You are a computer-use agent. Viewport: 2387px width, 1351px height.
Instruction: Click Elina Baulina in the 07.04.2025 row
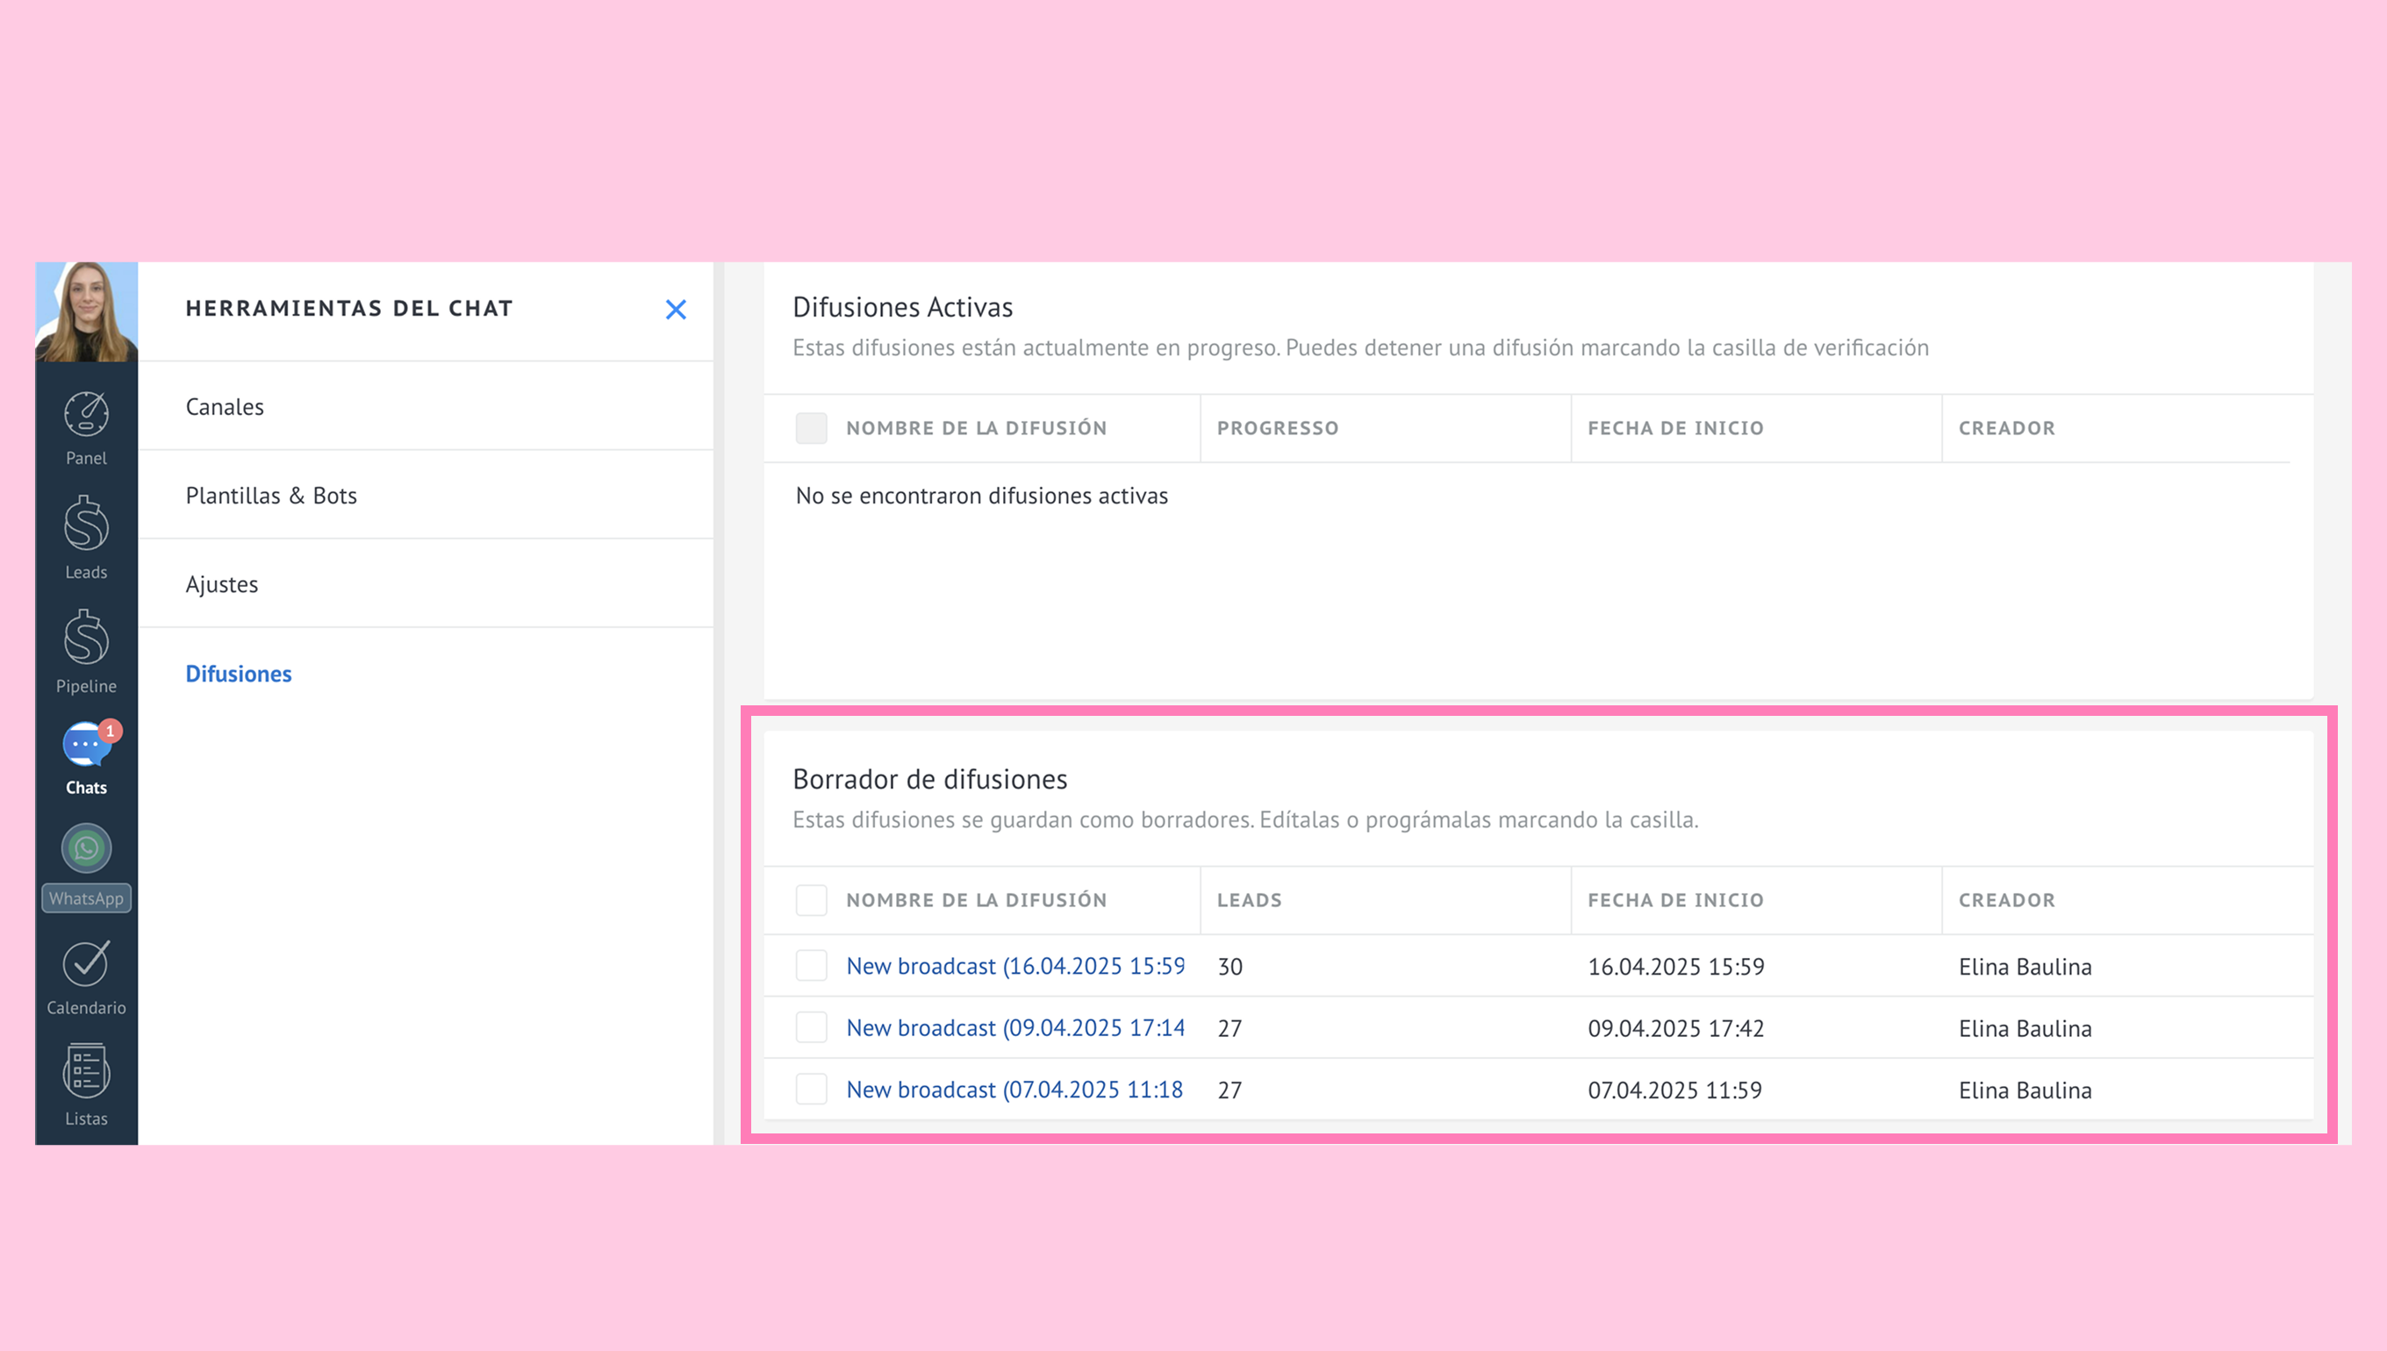point(2025,1090)
